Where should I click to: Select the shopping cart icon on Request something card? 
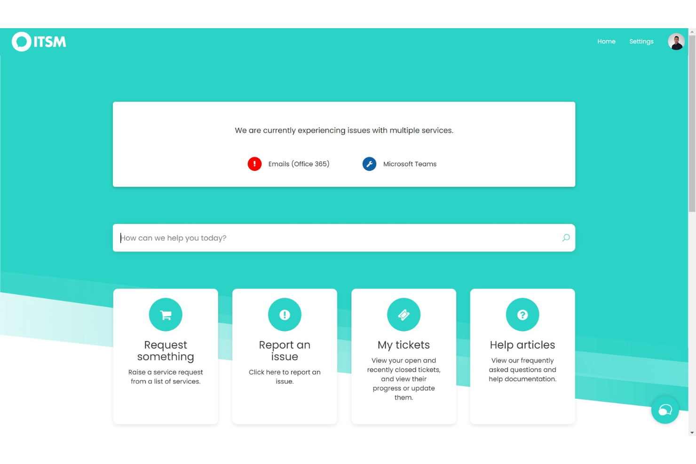point(166,314)
